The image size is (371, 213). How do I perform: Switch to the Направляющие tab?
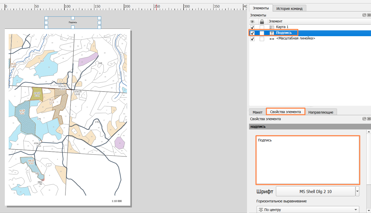[321, 112]
